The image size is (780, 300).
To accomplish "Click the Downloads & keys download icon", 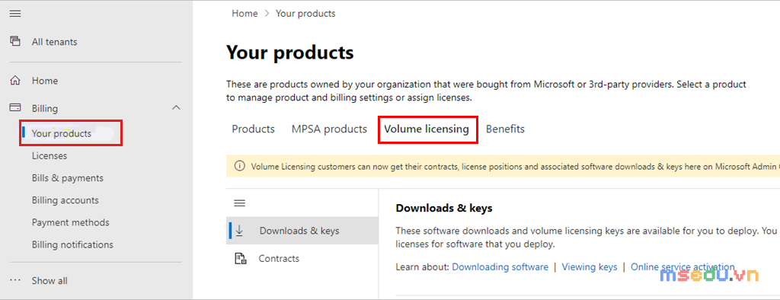I will (239, 231).
